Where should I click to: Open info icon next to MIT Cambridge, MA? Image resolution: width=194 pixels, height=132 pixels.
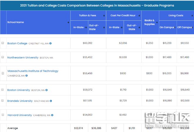click(26, 76)
